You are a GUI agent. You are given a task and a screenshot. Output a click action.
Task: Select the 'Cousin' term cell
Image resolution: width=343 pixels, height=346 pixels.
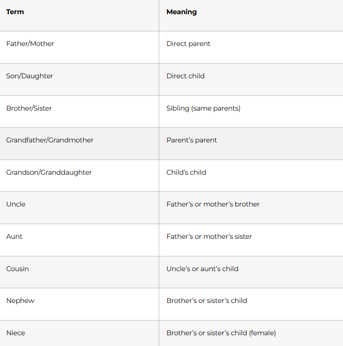18,269
